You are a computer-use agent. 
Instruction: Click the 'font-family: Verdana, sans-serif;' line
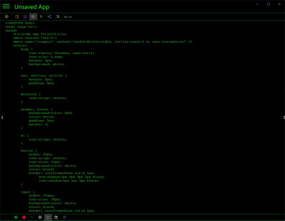coord(62,53)
